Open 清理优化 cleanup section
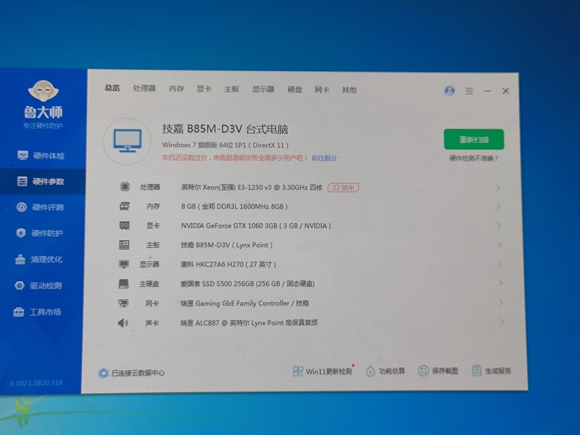This screenshot has height=435, width=580. 39,259
